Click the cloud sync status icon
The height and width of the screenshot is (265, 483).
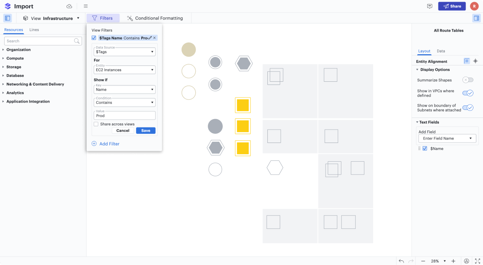click(69, 6)
